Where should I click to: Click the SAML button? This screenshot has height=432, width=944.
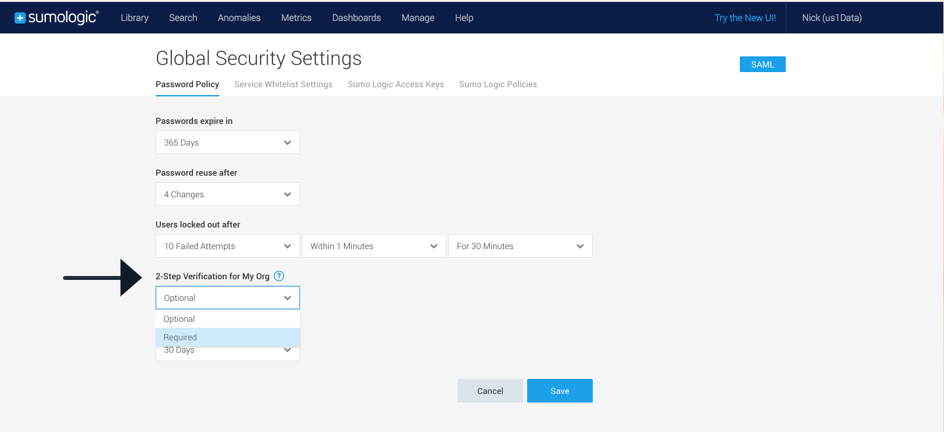tap(763, 64)
